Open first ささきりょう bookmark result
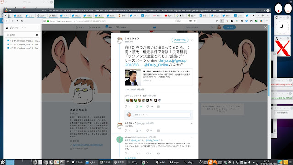The height and width of the screenshot is (165, 293). tap(23, 41)
